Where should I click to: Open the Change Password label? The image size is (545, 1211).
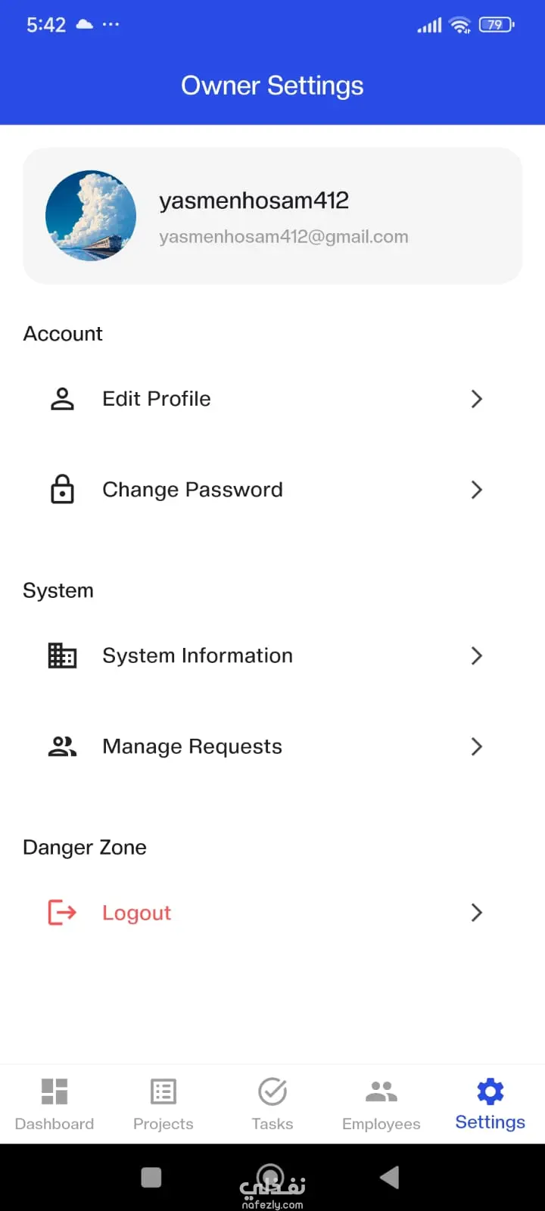click(192, 490)
